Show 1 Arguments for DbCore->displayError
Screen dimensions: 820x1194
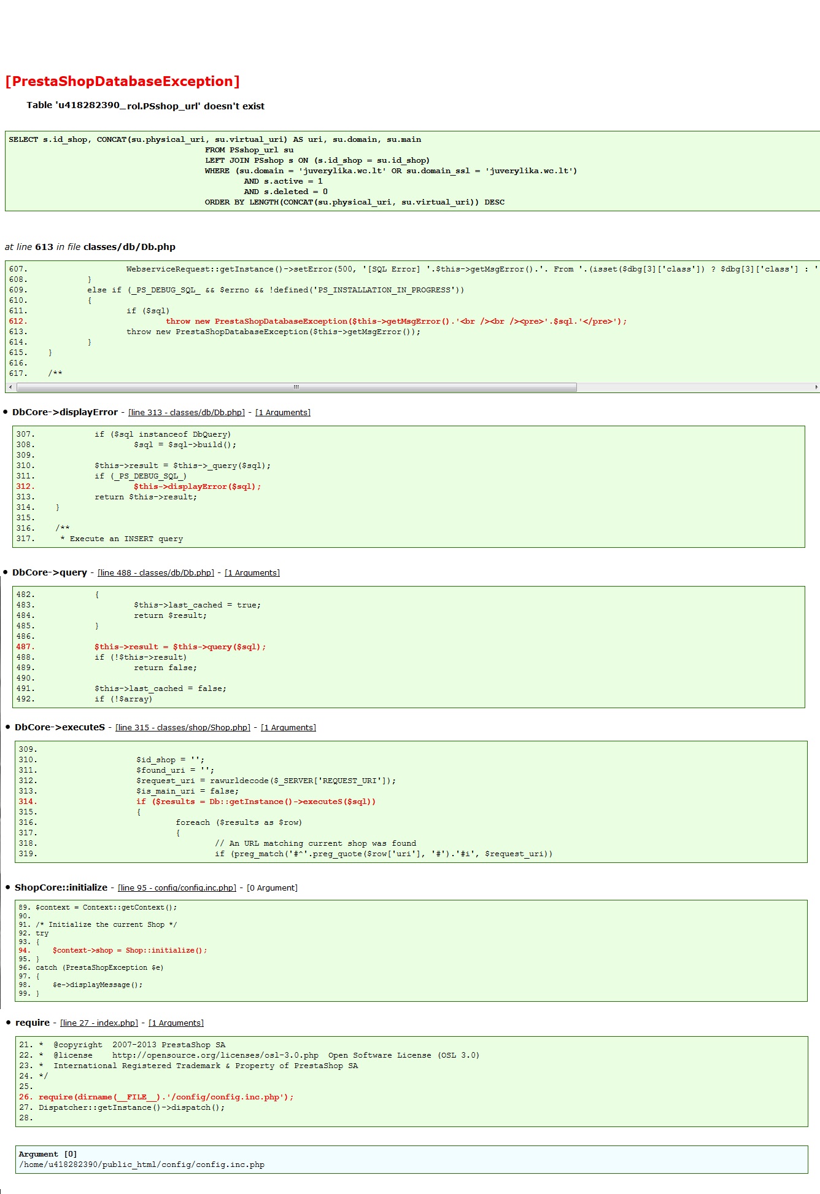click(283, 412)
